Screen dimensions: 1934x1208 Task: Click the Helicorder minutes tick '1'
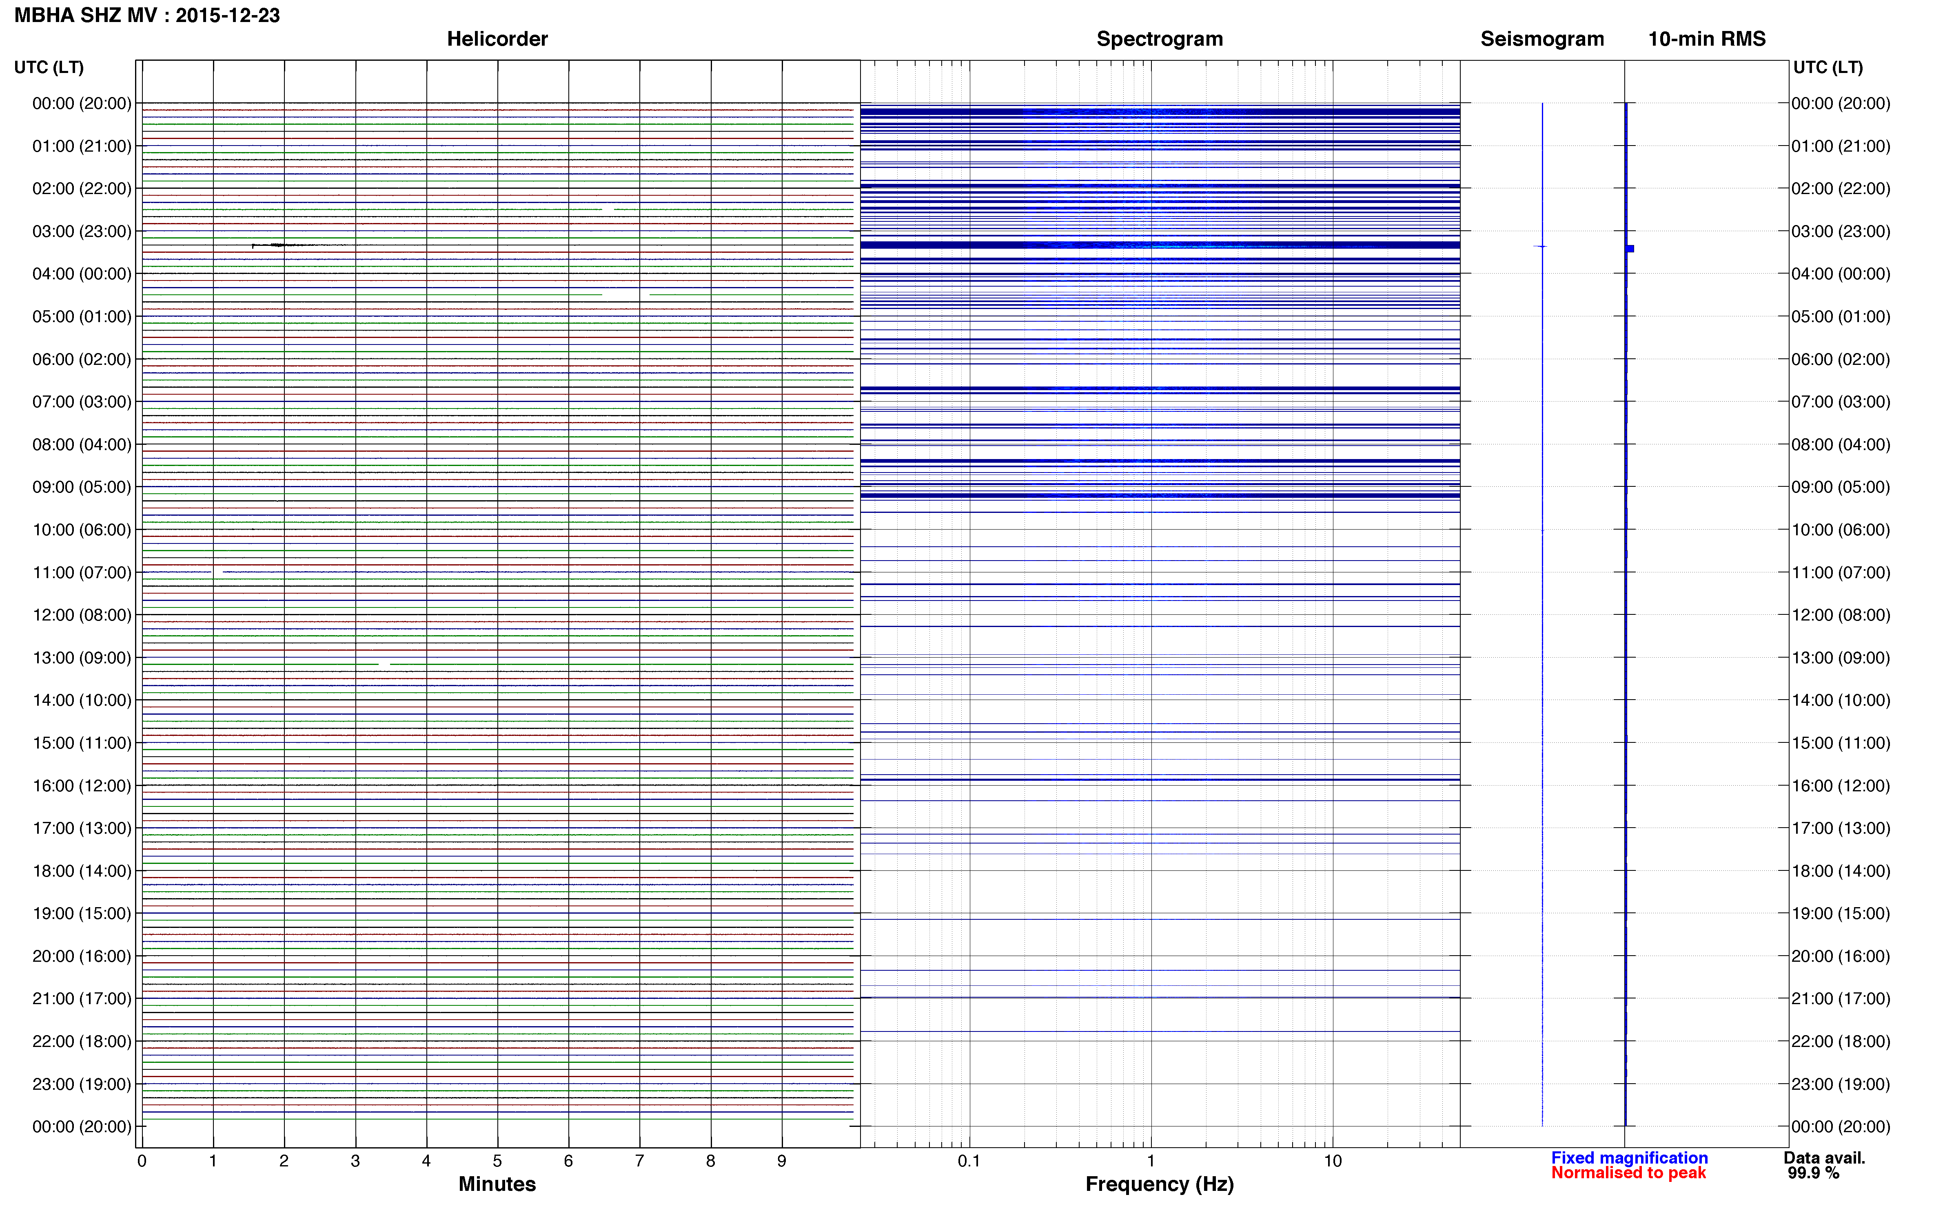213,1161
